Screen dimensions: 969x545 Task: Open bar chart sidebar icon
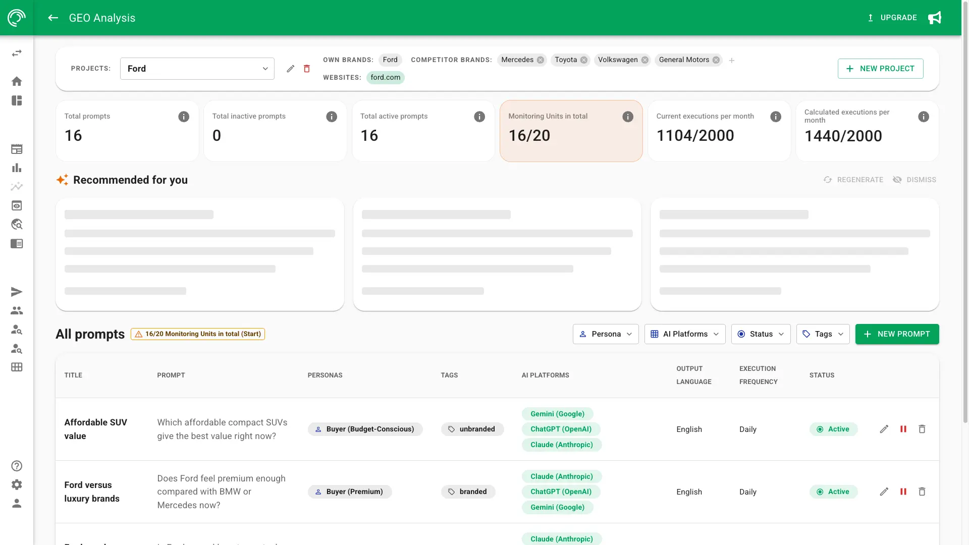(17, 168)
